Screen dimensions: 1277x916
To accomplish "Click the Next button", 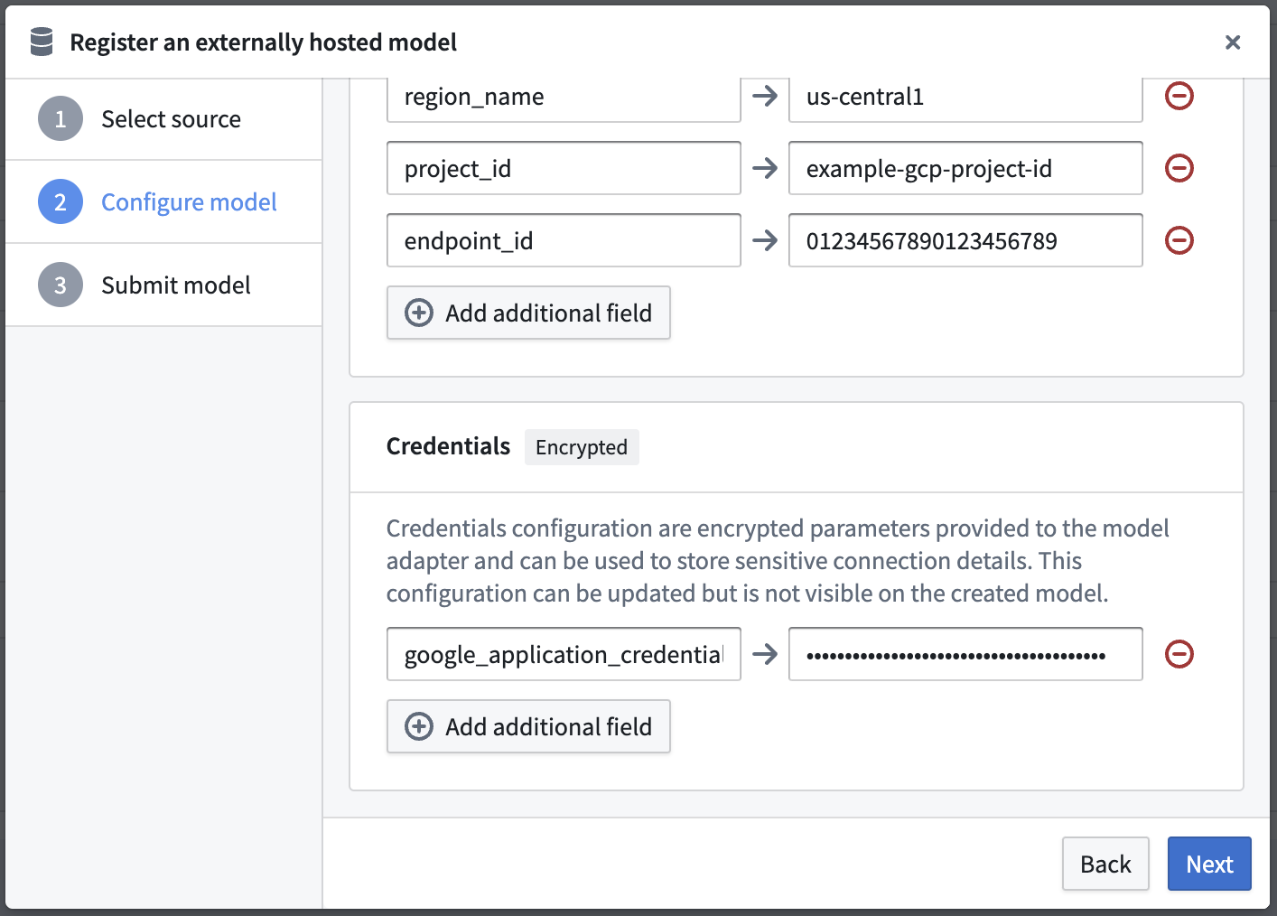I will (x=1209, y=864).
